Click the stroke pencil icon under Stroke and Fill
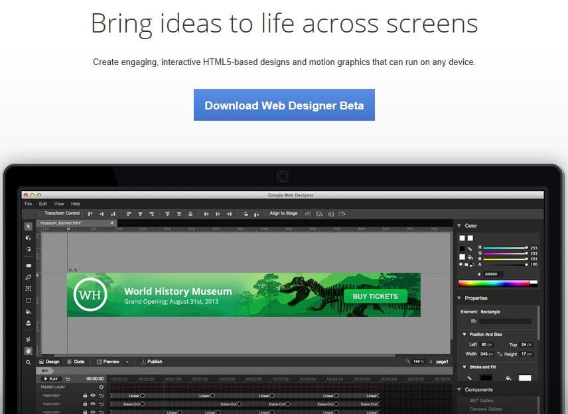Screen dimensions: 568x414 pyautogui.click(x=470, y=378)
